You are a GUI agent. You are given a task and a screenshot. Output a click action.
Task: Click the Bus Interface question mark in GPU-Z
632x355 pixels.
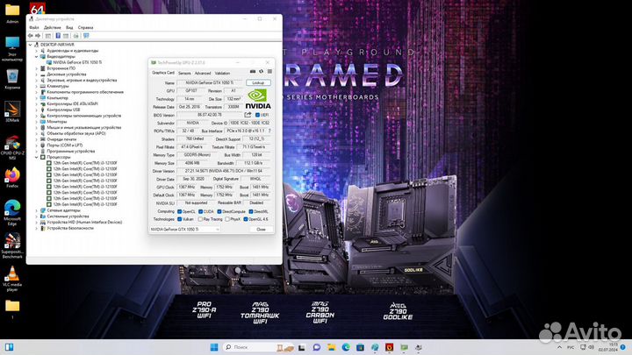[269, 131]
